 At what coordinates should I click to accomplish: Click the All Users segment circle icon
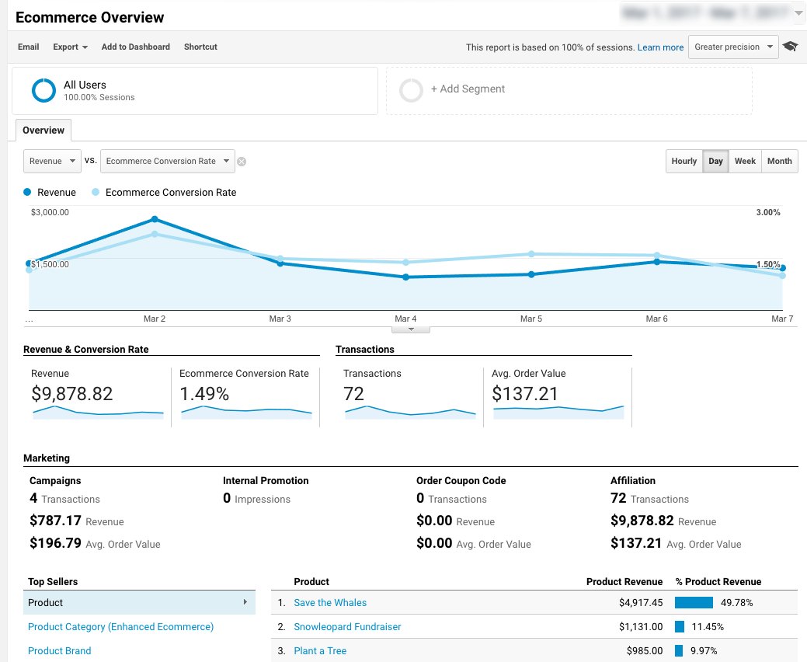tap(43, 90)
